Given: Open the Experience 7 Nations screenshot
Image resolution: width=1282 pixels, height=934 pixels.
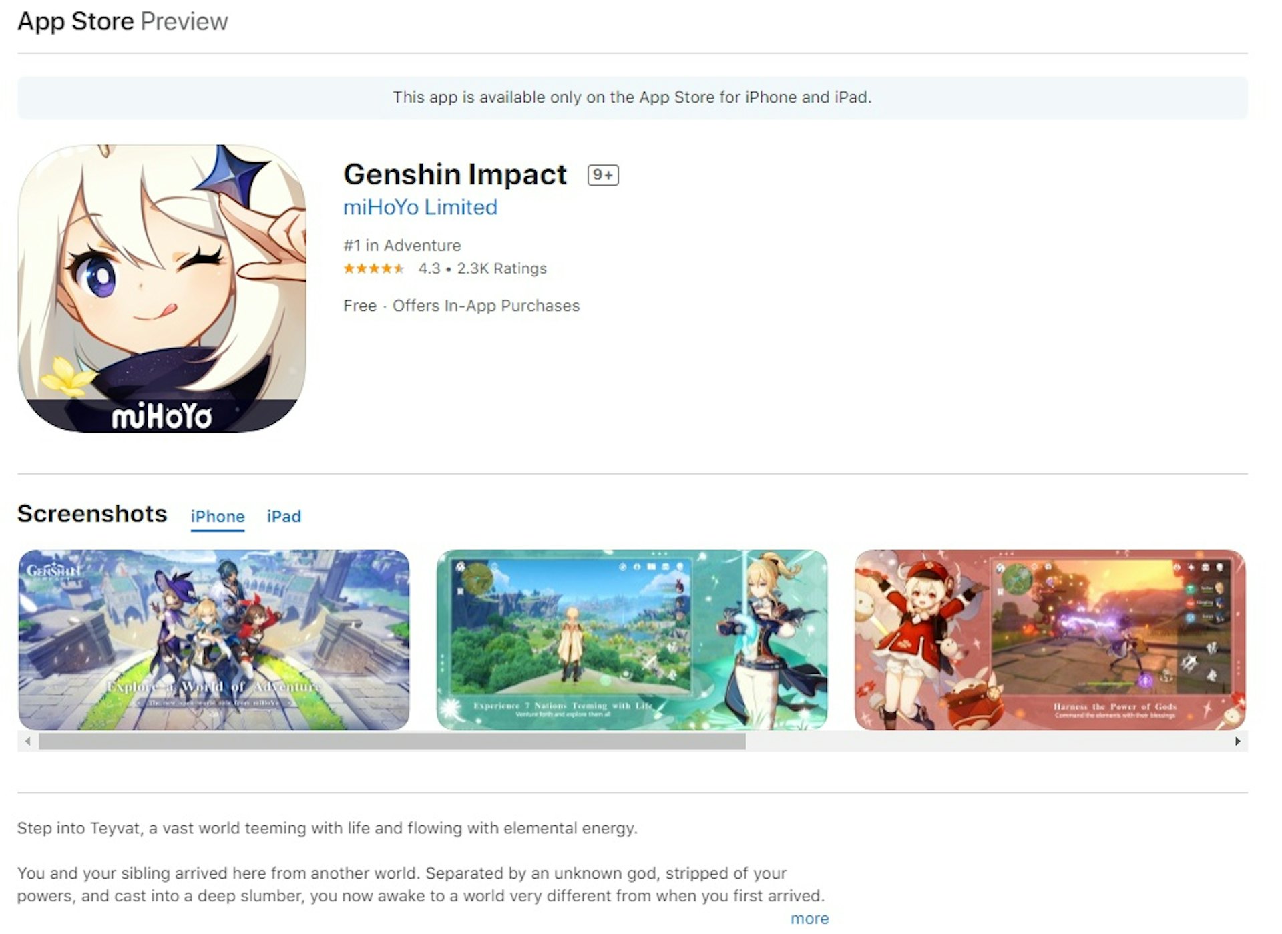Looking at the screenshot, I should [632, 640].
